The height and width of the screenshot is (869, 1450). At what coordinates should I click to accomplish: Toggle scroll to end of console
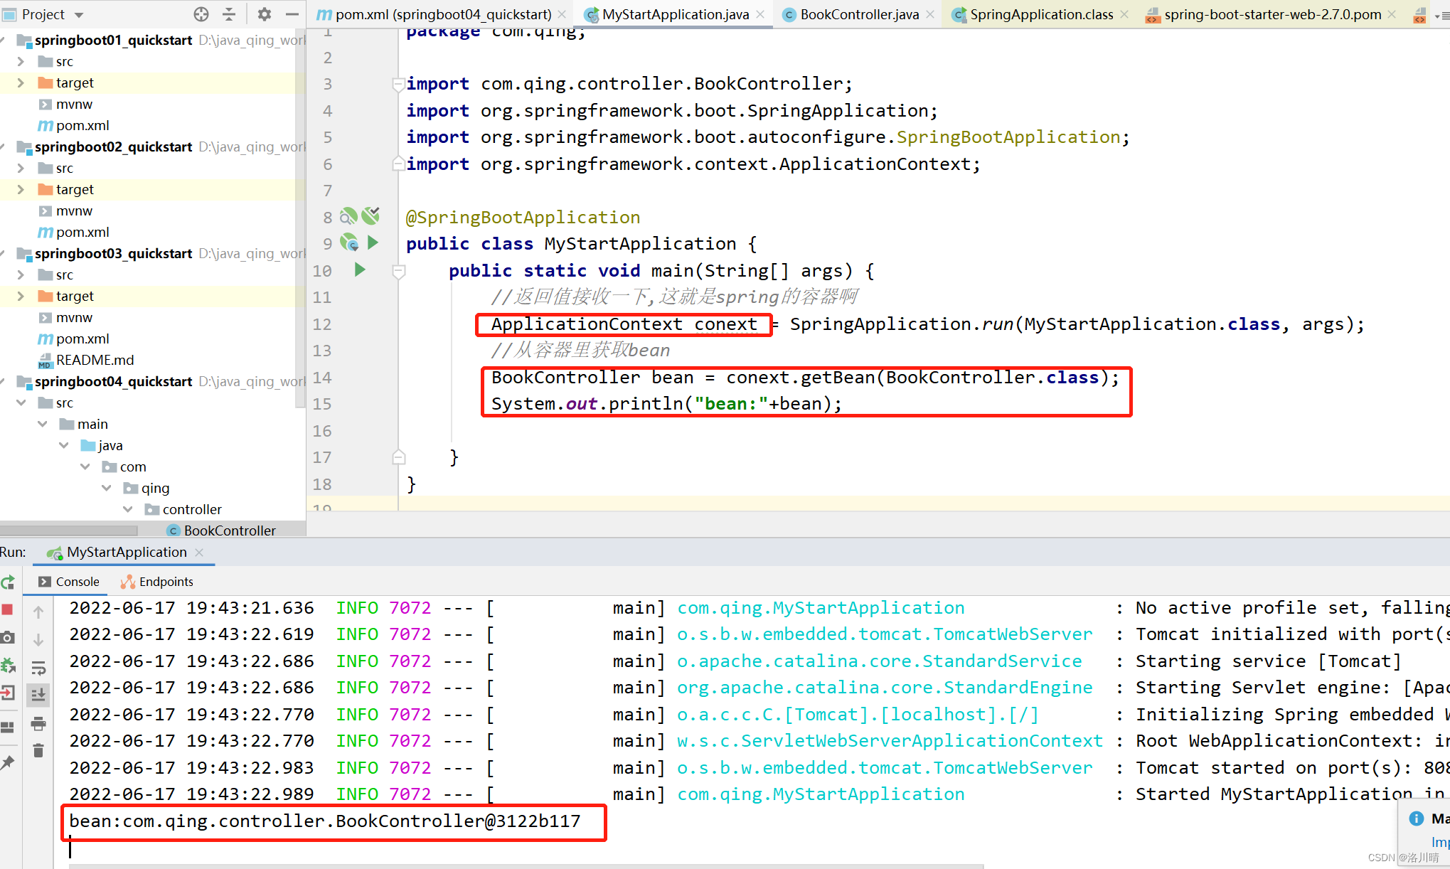(38, 695)
